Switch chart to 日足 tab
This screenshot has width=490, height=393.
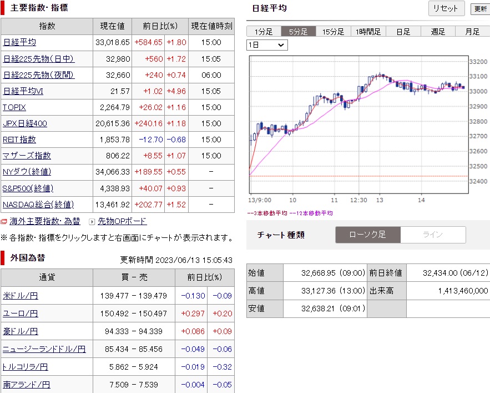point(403,32)
